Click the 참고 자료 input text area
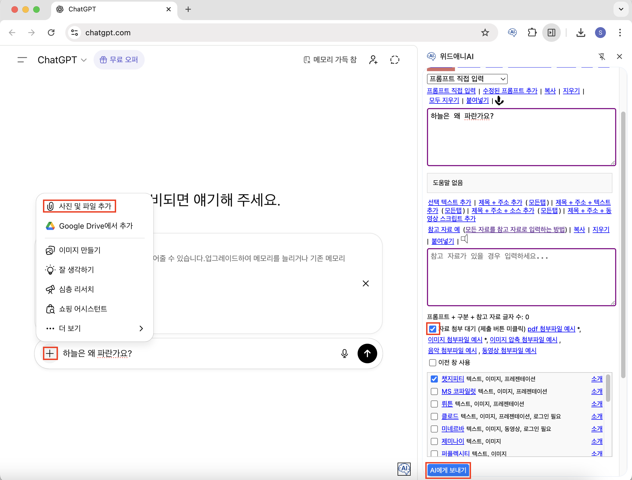Screen dimensions: 632x480 coord(521,277)
